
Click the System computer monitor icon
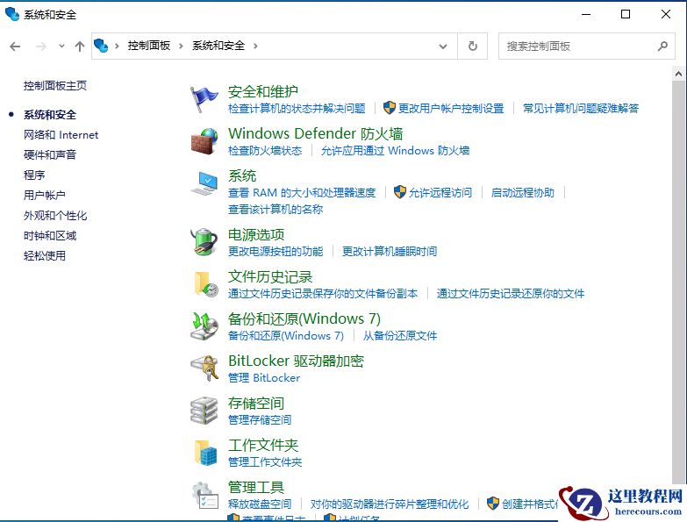pyautogui.click(x=204, y=183)
